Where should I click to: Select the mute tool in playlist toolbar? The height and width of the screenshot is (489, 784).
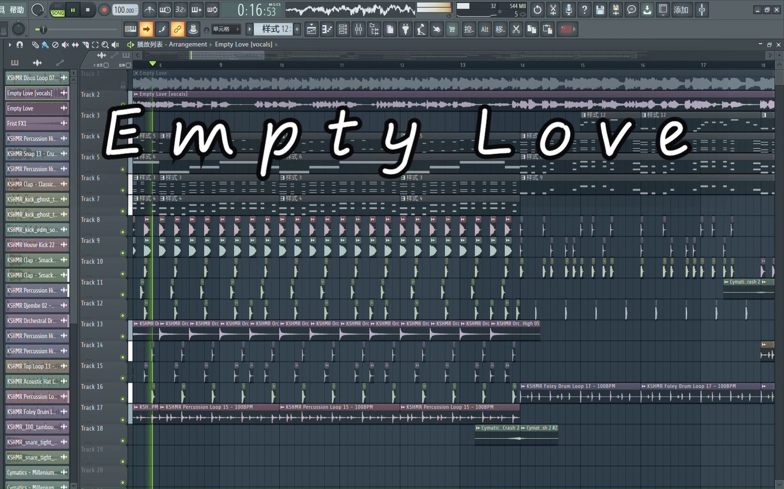65,45
